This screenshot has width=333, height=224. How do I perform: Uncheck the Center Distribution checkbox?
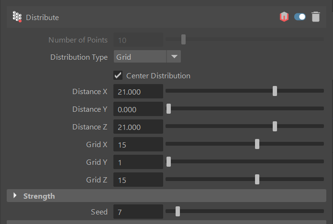pyautogui.click(x=118, y=75)
